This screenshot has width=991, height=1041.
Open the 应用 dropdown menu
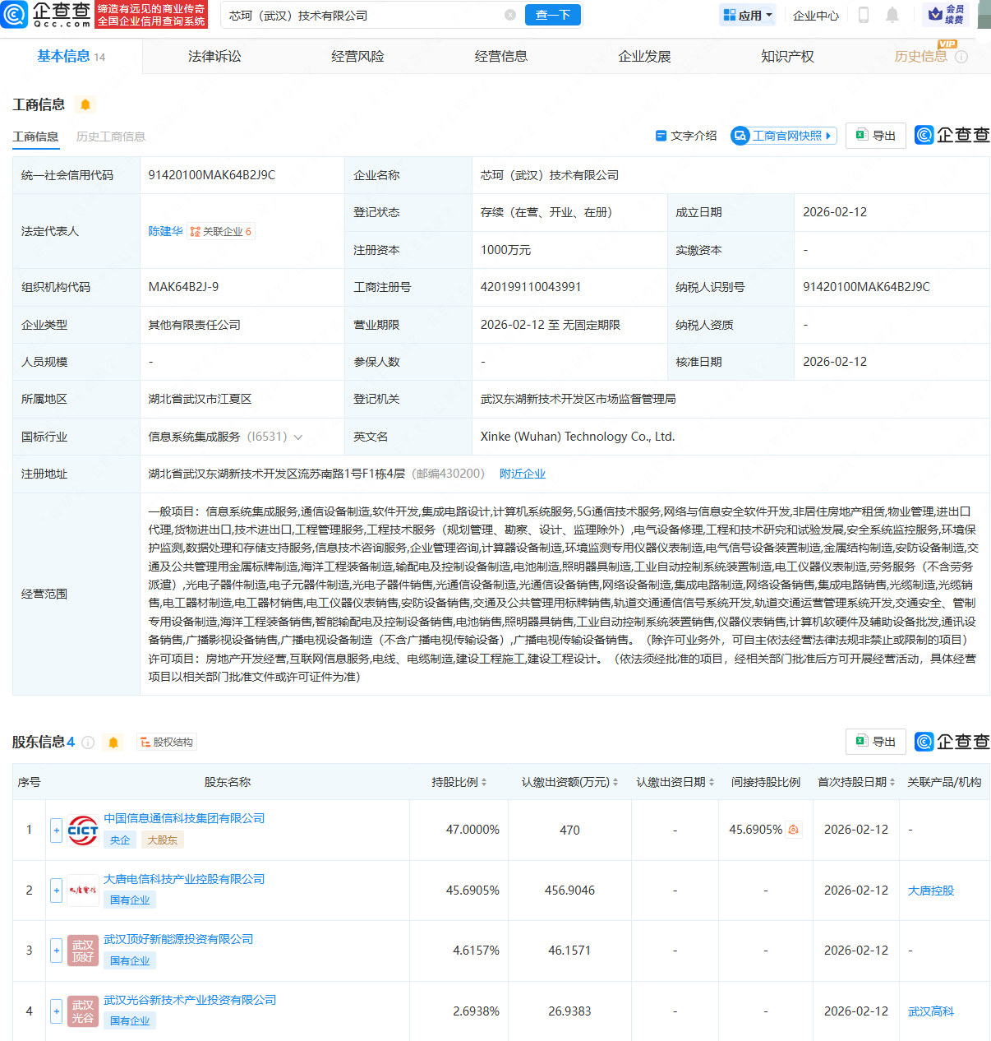(746, 15)
